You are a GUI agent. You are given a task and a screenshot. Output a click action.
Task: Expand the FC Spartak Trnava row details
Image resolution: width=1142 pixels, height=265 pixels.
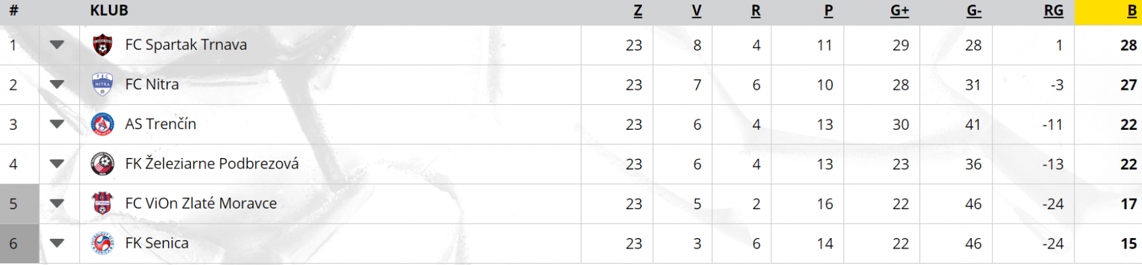click(x=57, y=45)
